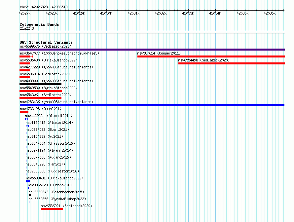Open nsv2803866 (Huddleston2016) variant
Image resolution: width=294 pixels, height=222 pixels.
52,171
